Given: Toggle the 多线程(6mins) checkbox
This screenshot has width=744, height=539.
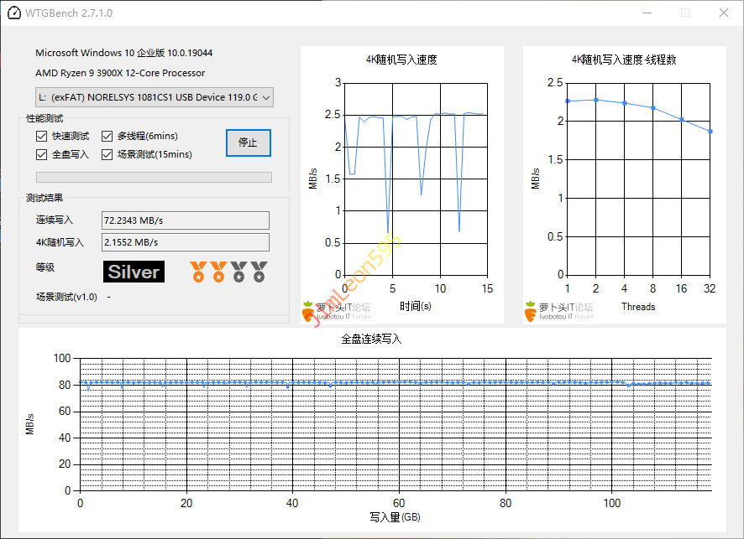Looking at the screenshot, I should point(107,136).
